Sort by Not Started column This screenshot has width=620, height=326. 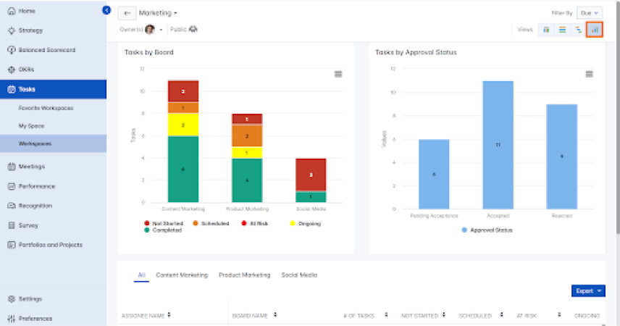click(444, 315)
